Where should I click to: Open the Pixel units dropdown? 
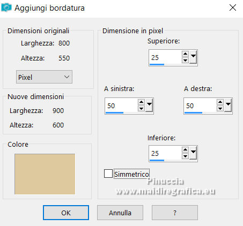pos(44,77)
